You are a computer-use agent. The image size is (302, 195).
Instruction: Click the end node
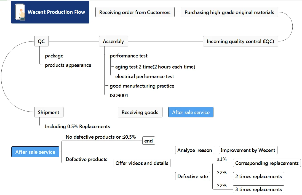point(148,141)
